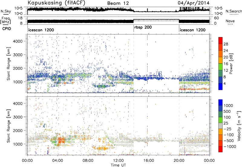Click the 'Slant Range [km]' label of velocity panel

(8, 126)
